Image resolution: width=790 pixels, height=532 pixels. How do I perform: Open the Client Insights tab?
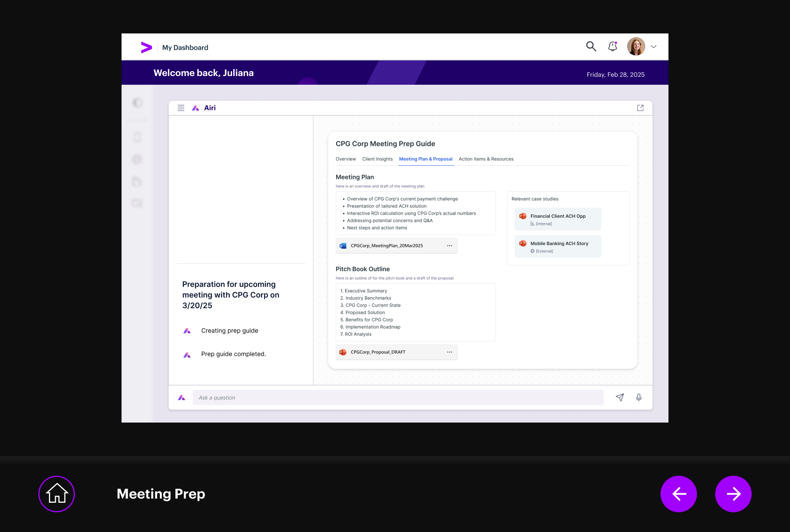tap(377, 159)
